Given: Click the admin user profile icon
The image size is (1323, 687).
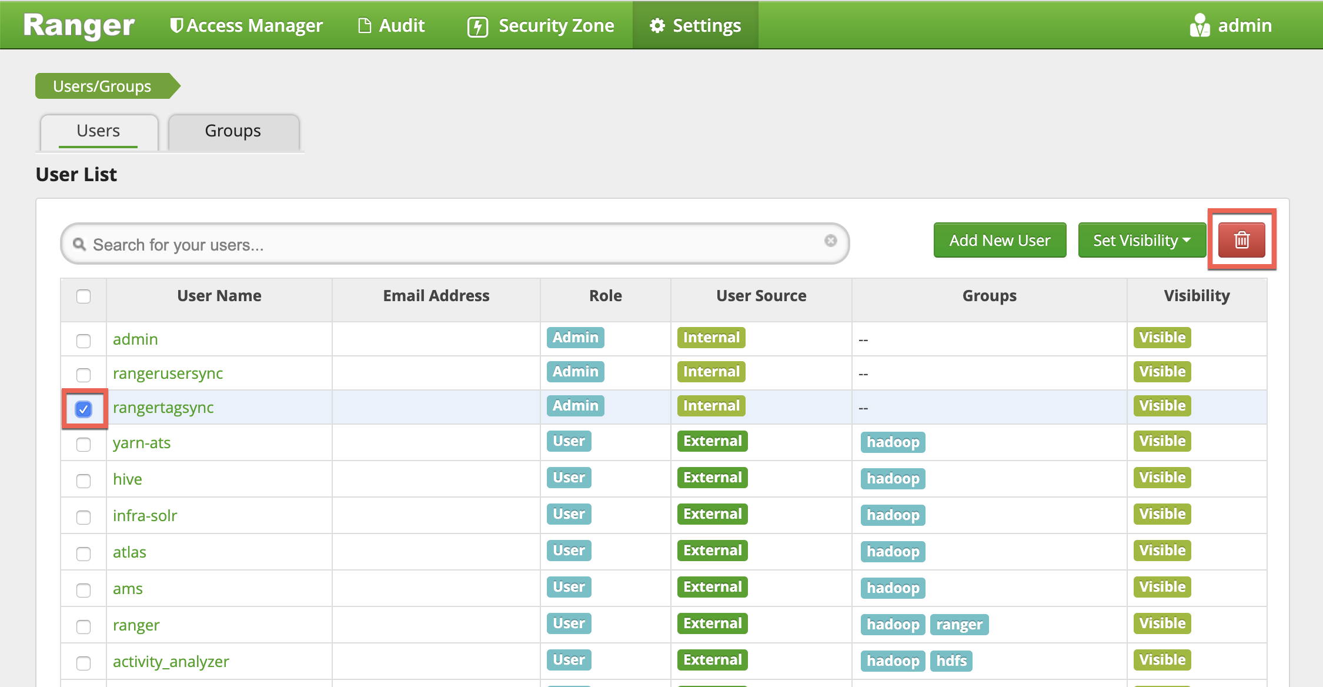Looking at the screenshot, I should pos(1200,25).
